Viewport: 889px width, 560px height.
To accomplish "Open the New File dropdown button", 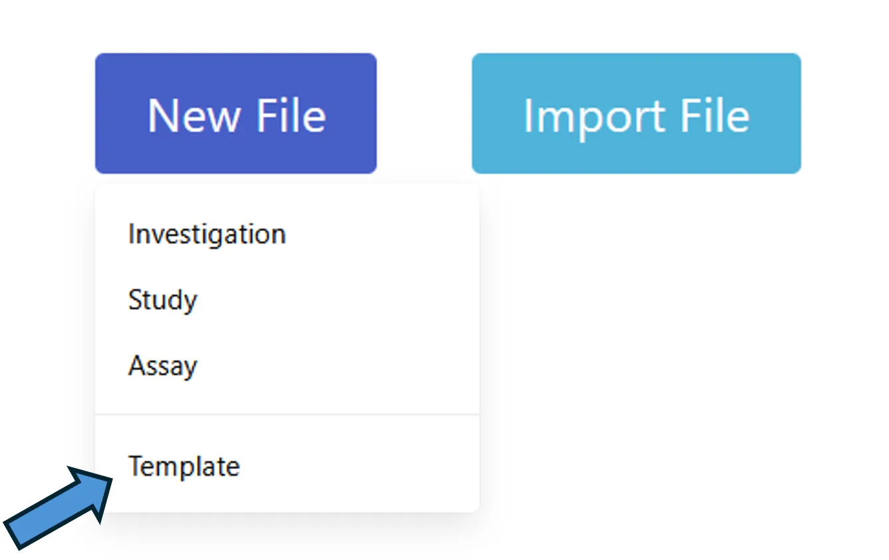I will [x=236, y=114].
